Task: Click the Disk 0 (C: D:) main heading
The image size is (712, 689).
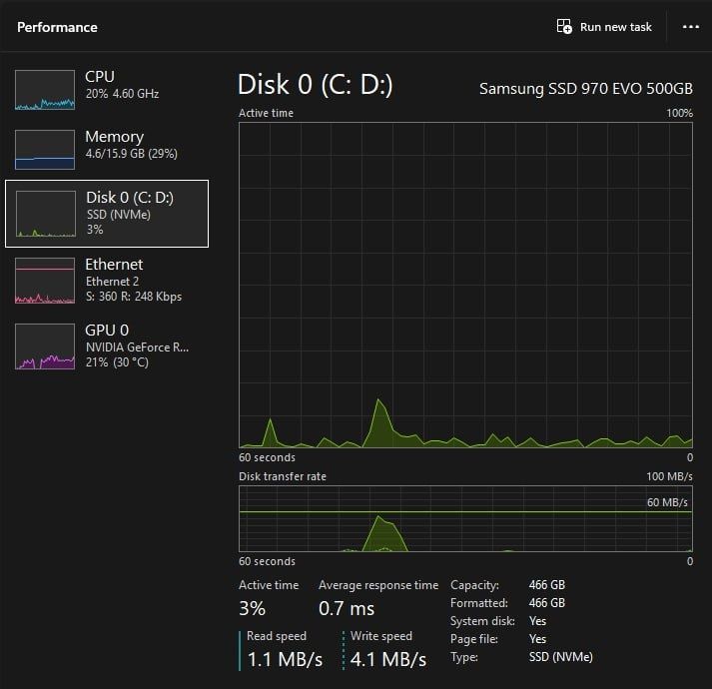Action: pyautogui.click(x=316, y=85)
